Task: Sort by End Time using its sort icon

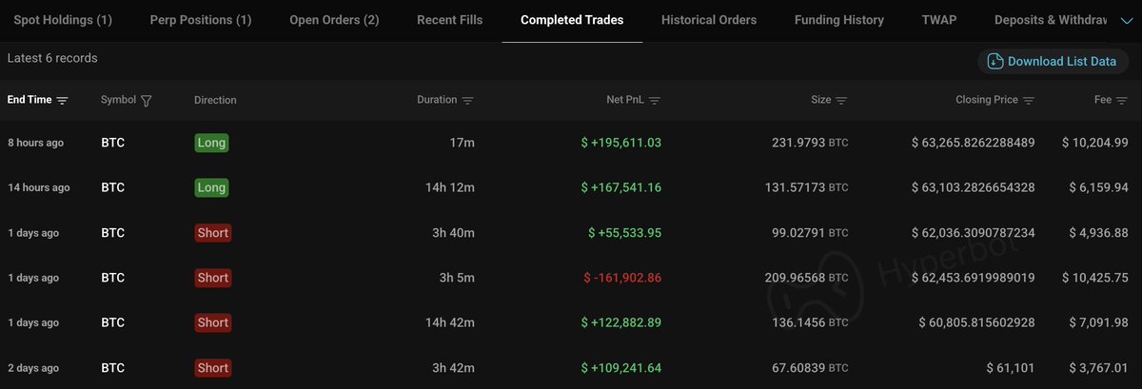Action: [x=63, y=100]
